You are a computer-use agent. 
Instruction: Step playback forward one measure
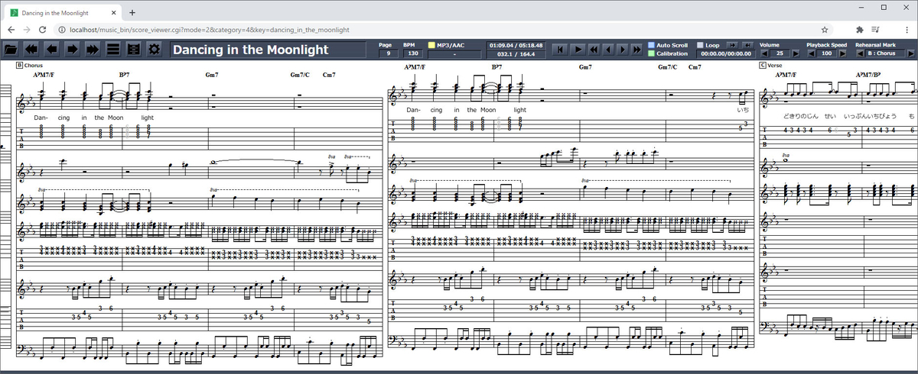point(621,50)
